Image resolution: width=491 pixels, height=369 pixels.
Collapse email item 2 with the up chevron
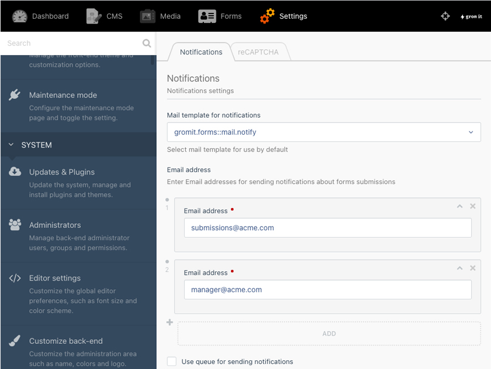click(459, 268)
